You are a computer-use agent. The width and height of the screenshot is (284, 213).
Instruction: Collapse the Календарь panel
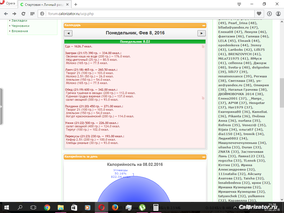pyautogui.click(x=204, y=26)
